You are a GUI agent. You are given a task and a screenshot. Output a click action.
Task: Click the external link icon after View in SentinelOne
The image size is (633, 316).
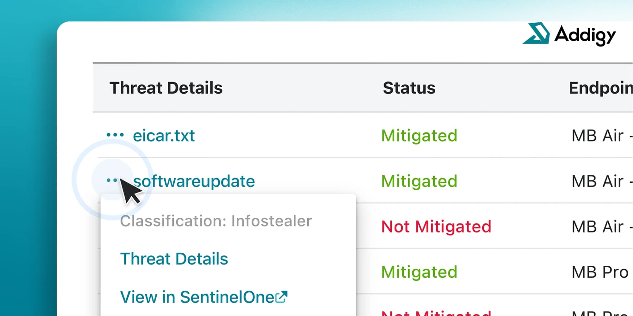pyautogui.click(x=282, y=296)
